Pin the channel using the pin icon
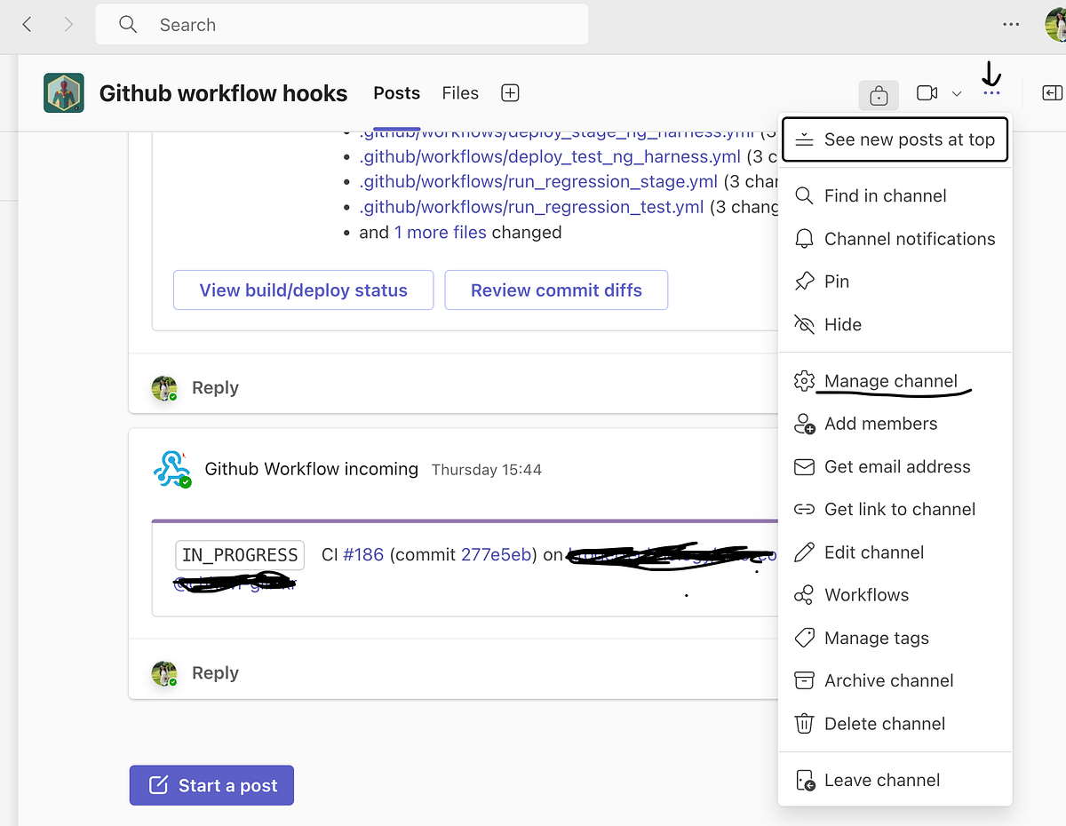1066x826 pixels. click(x=804, y=281)
